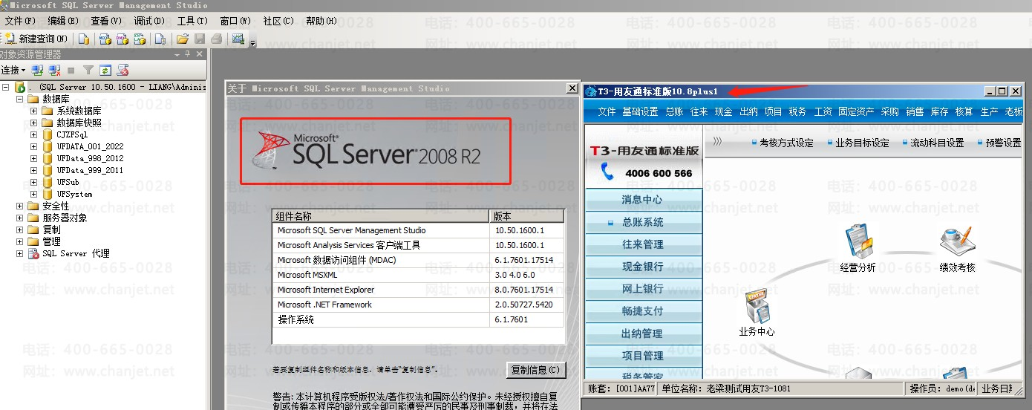Expand the CJZFSql database node
This screenshot has width=1032, height=410.
click(34, 134)
